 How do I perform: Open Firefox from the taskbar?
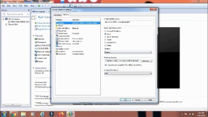point(61,114)
